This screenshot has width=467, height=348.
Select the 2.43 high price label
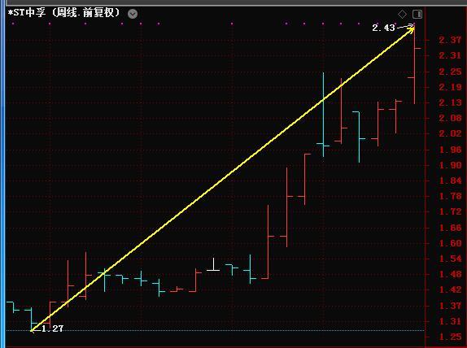[x=383, y=28]
